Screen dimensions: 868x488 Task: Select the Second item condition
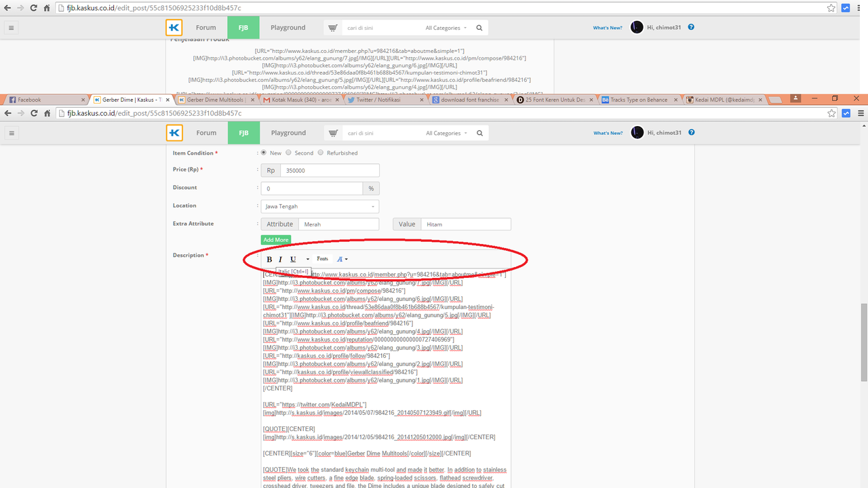point(289,152)
